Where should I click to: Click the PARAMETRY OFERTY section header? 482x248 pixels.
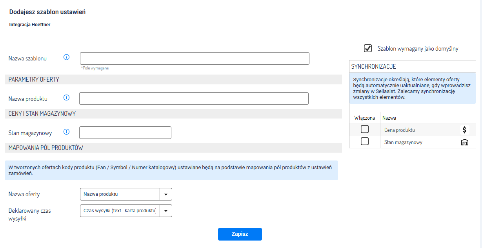[34, 79]
